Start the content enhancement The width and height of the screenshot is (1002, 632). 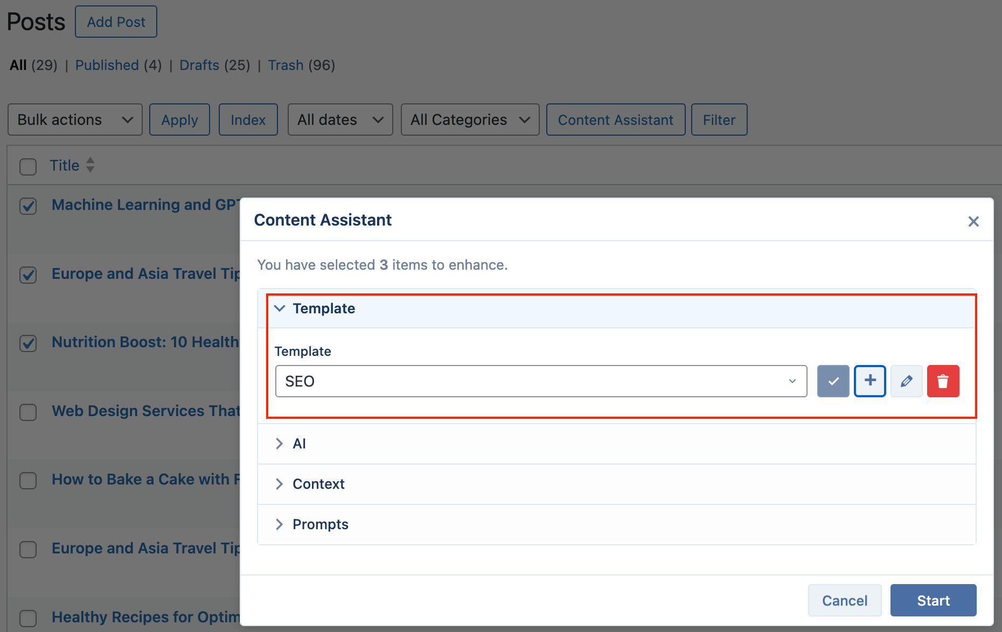[x=934, y=600]
